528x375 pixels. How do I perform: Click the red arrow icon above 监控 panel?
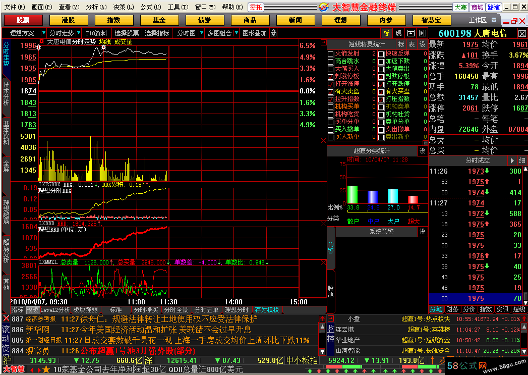pyautogui.click(x=331, y=318)
